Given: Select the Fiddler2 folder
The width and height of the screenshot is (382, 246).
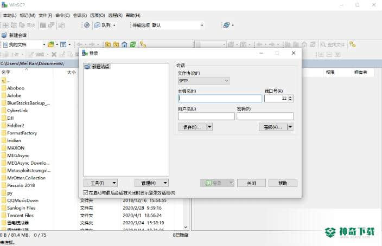Looking at the screenshot, I should point(16,126).
